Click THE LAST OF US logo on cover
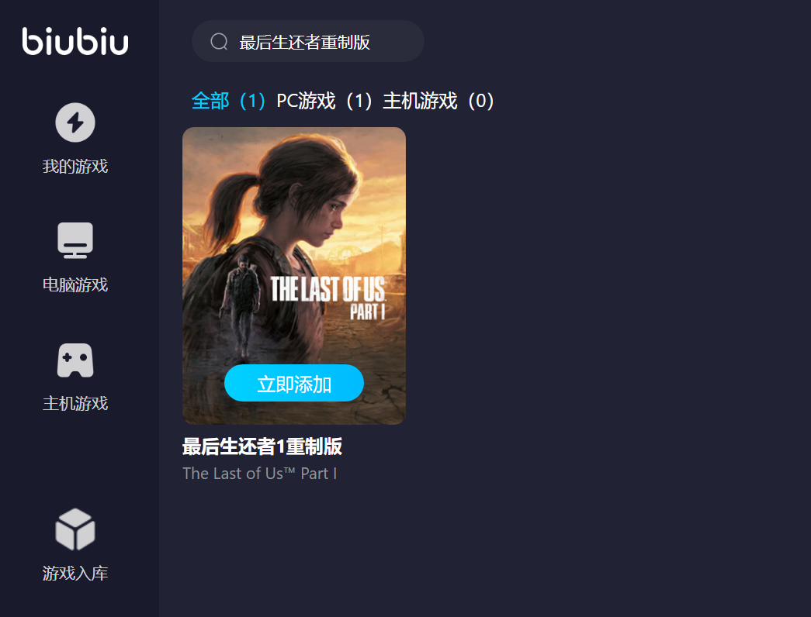 point(328,298)
